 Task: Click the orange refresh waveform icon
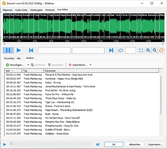click(161, 50)
